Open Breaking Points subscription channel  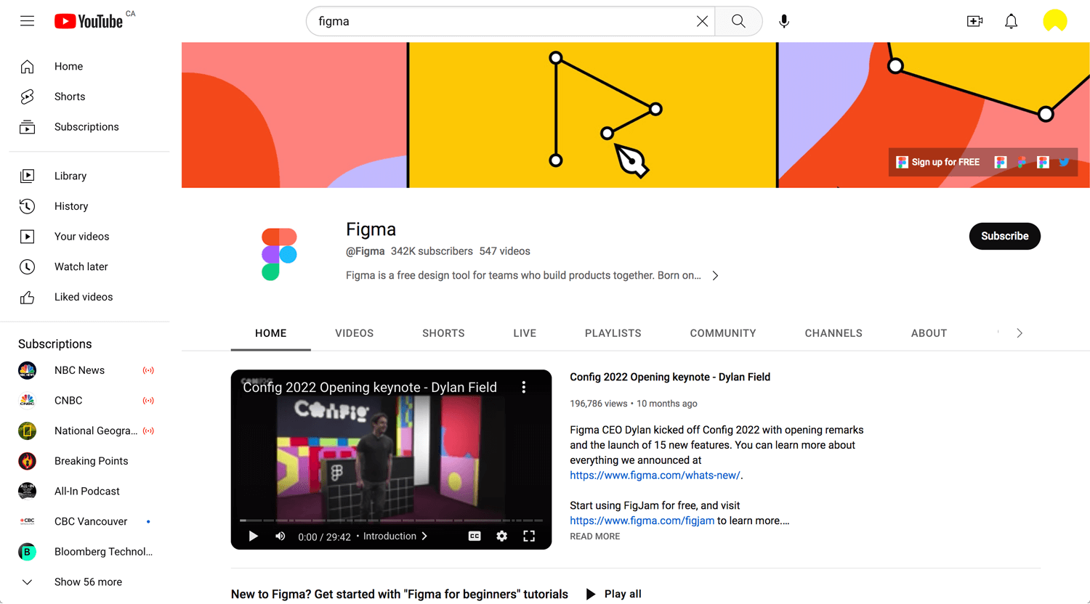pyautogui.click(x=89, y=461)
